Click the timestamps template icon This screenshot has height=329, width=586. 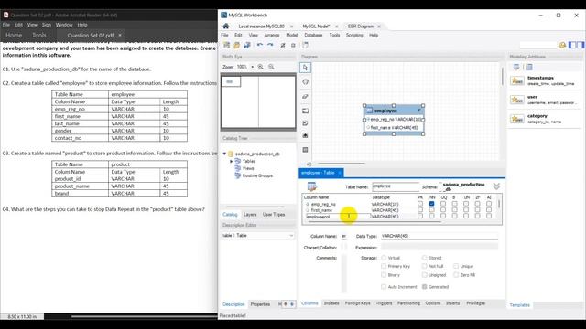[x=517, y=80]
